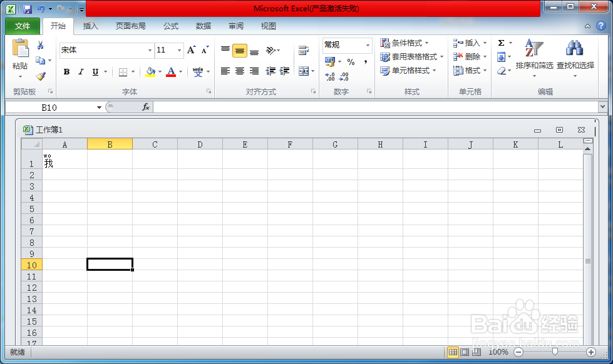
Task: Click the cell borders icon
Action: (x=123, y=71)
